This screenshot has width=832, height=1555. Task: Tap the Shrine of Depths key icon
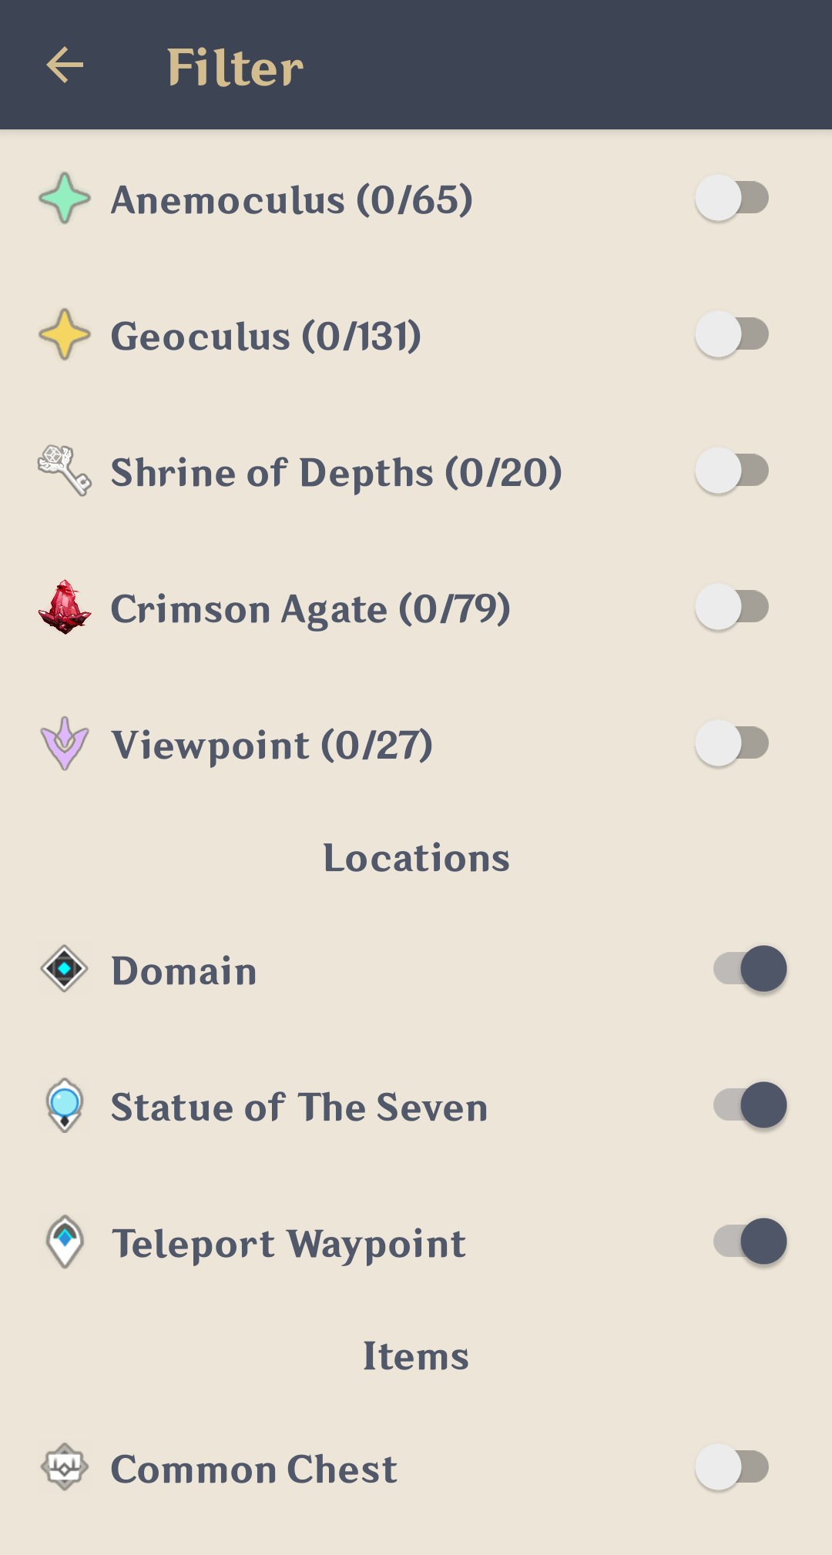click(65, 471)
